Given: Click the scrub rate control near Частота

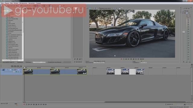Looking at the screenshot, I should (16, 104).
